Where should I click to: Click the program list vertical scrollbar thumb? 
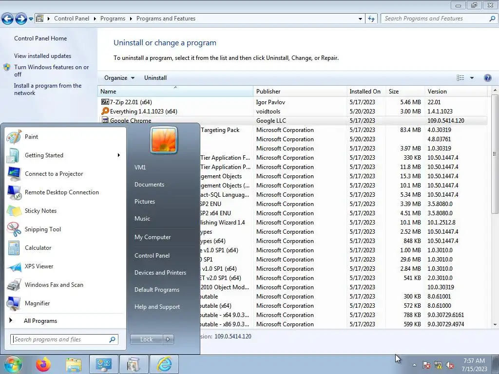pos(495,154)
